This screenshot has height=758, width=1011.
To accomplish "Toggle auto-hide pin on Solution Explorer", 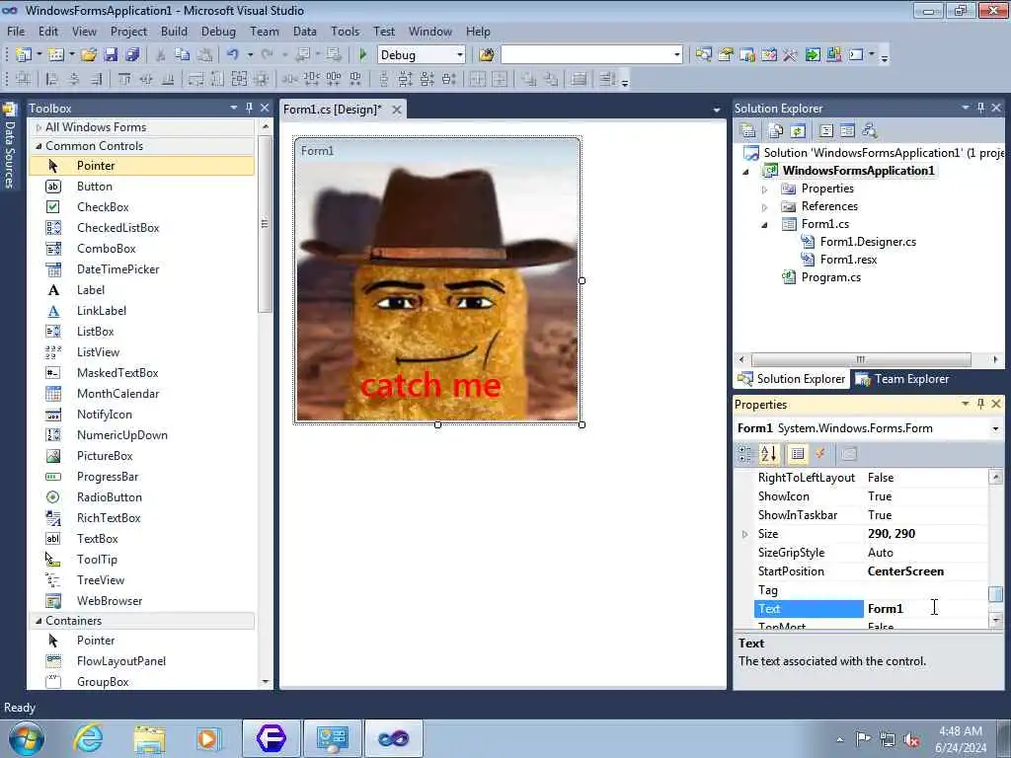I will pos(980,108).
